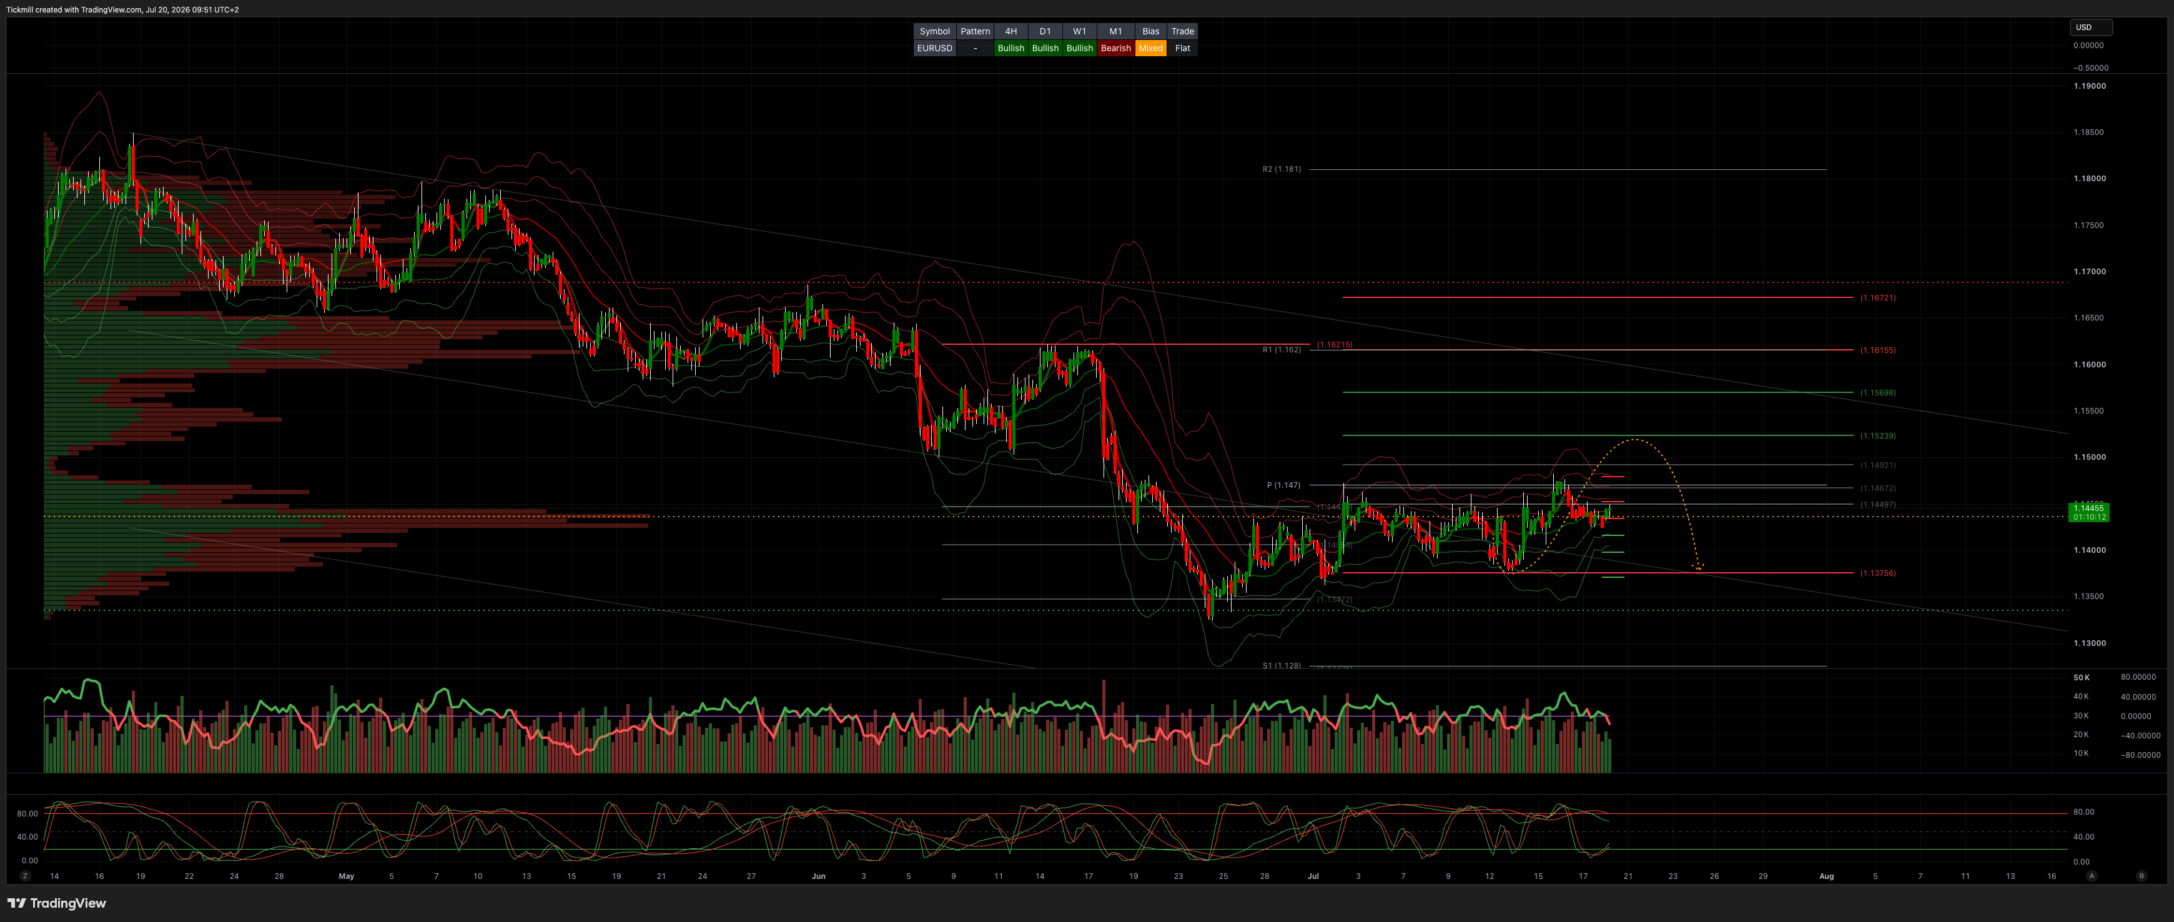The width and height of the screenshot is (2174, 922).
Task: Click the 30K volume scale label
Action: pos(2082,716)
